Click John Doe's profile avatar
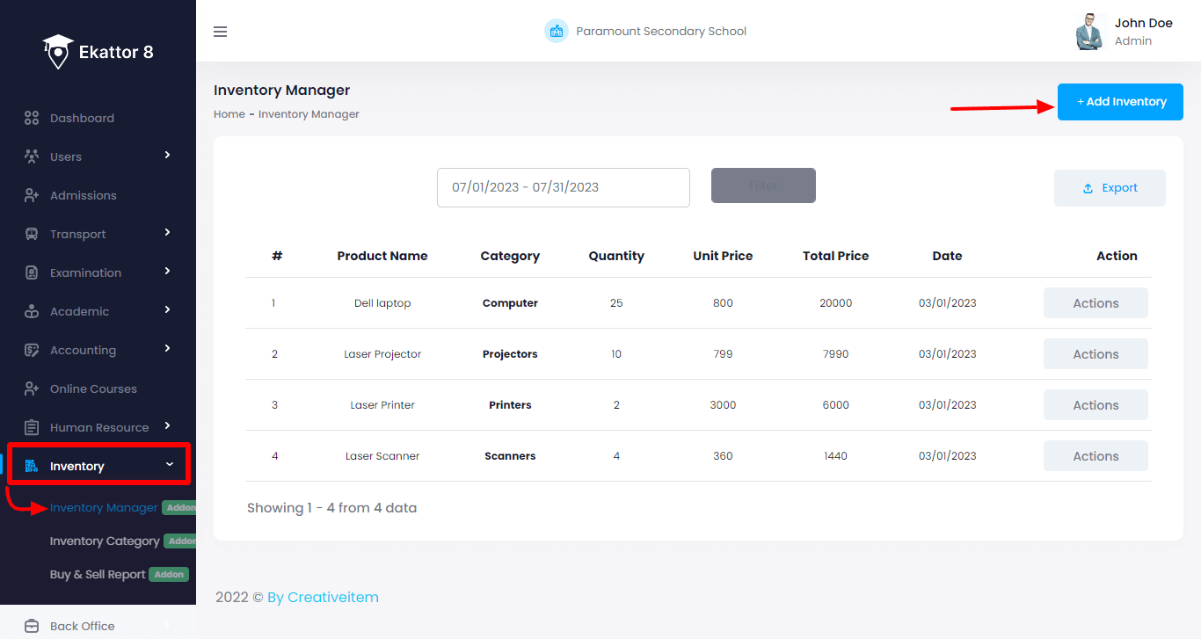Screen dimensions: 1201x639 [x=1089, y=32]
